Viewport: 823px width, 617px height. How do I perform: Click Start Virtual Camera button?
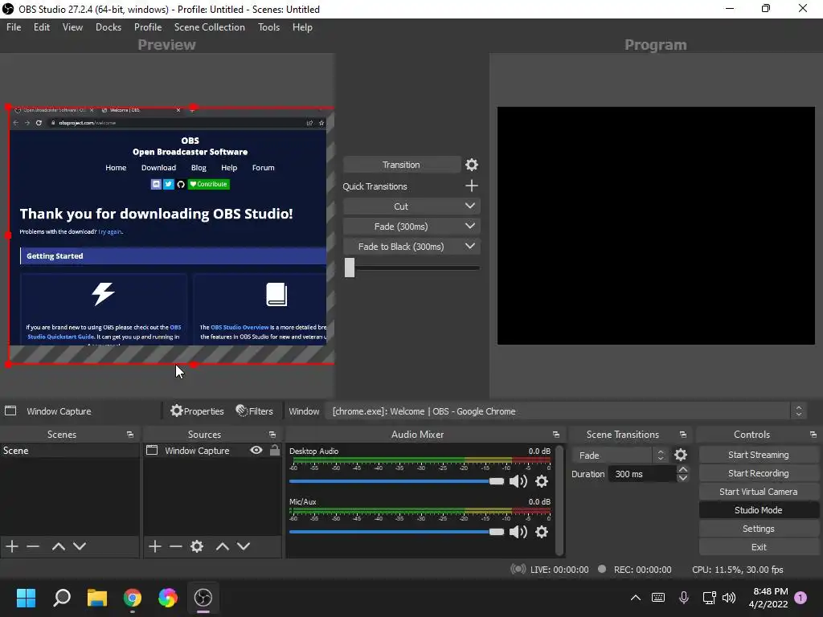click(x=759, y=492)
